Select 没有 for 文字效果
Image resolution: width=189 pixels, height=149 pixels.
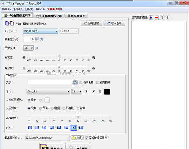[29, 108]
